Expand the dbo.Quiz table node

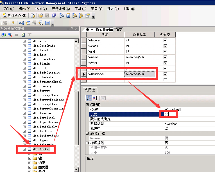(x=24, y=41)
